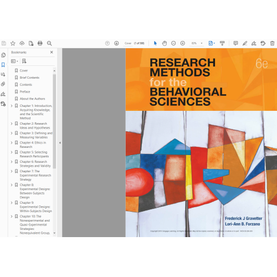Screen dimensions: 277x277
Task: Open Brief Contents bookmark
Action: (29, 78)
